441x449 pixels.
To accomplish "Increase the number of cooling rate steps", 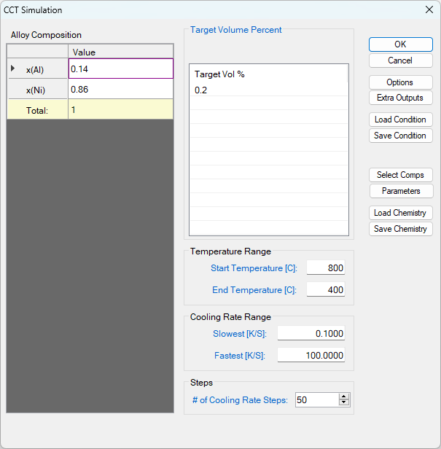I will (x=344, y=397).
